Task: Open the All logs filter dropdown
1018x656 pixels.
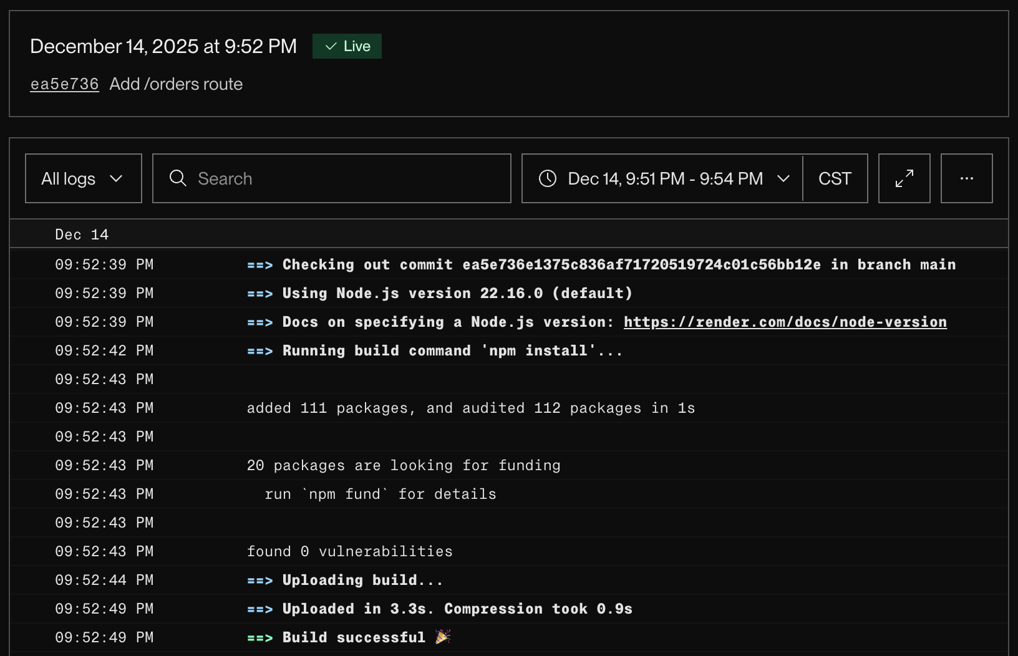Action: click(83, 178)
